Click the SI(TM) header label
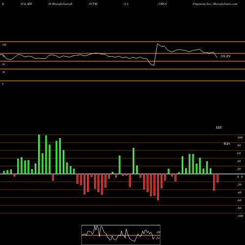Screen dimensions: 245x245 [93, 4]
